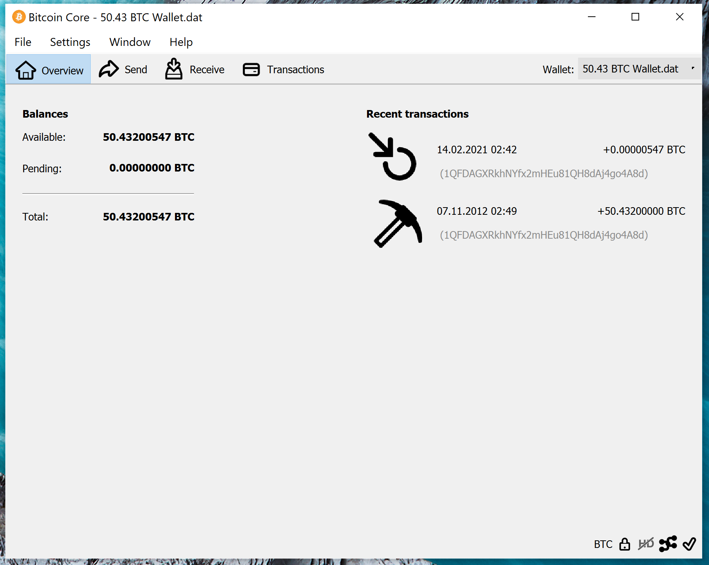Click the Transactions card icon
This screenshot has width=709, height=565.
pos(251,69)
